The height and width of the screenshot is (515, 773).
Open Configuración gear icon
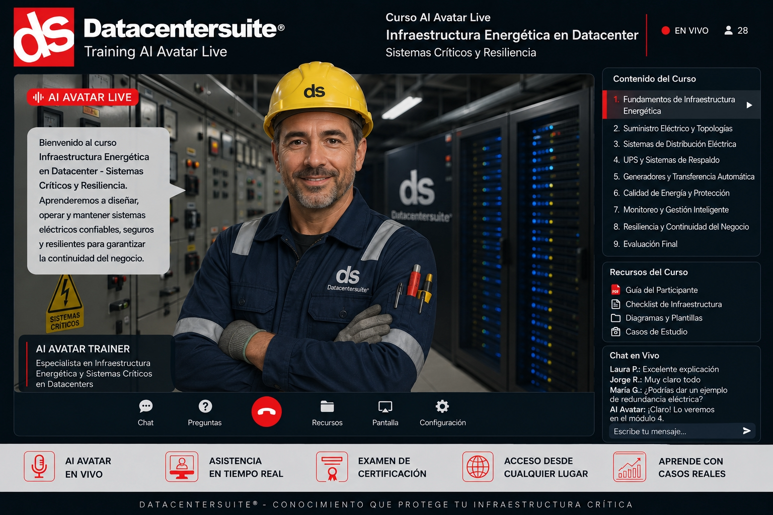tap(442, 406)
